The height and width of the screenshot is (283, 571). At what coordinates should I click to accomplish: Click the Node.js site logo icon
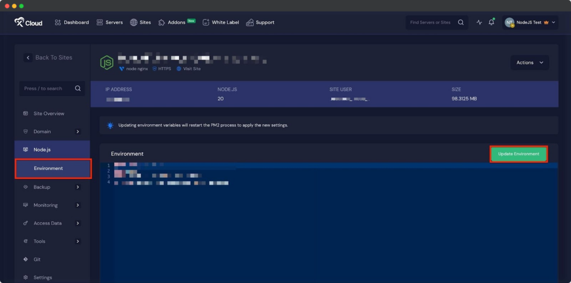[107, 62]
